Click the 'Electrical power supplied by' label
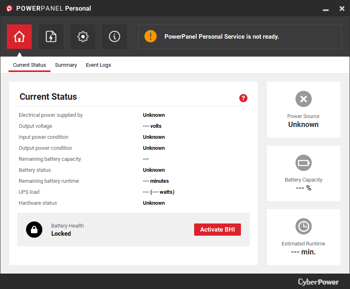 coord(51,115)
